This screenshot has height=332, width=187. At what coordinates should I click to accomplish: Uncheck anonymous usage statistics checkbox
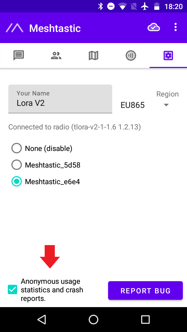click(x=12, y=290)
